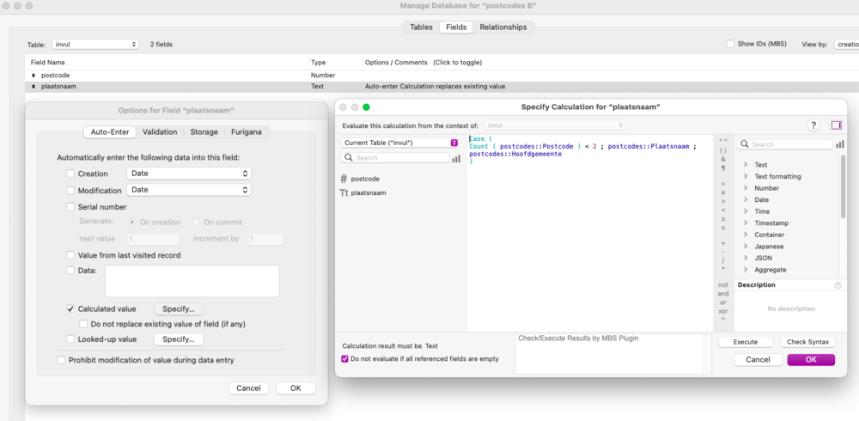Select the text-type plaatsnaam field icon

[x=344, y=193]
